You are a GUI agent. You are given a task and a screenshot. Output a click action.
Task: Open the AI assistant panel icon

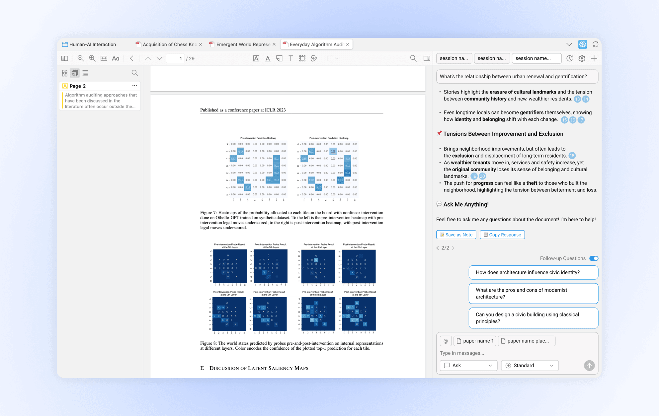[583, 44]
